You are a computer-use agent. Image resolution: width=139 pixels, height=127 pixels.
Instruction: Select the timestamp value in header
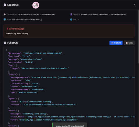coord(36,15)
